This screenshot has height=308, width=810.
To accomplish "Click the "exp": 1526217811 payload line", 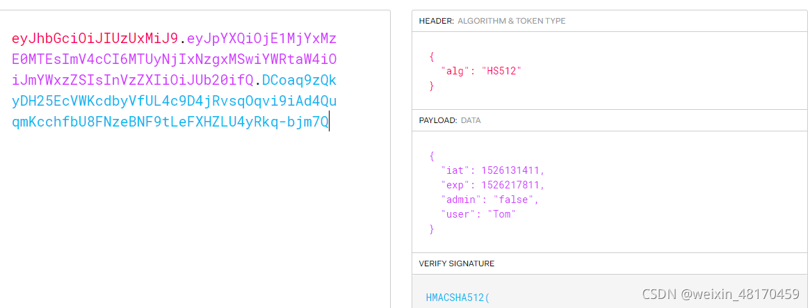I will pyautogui.click(x=493, y=184).
